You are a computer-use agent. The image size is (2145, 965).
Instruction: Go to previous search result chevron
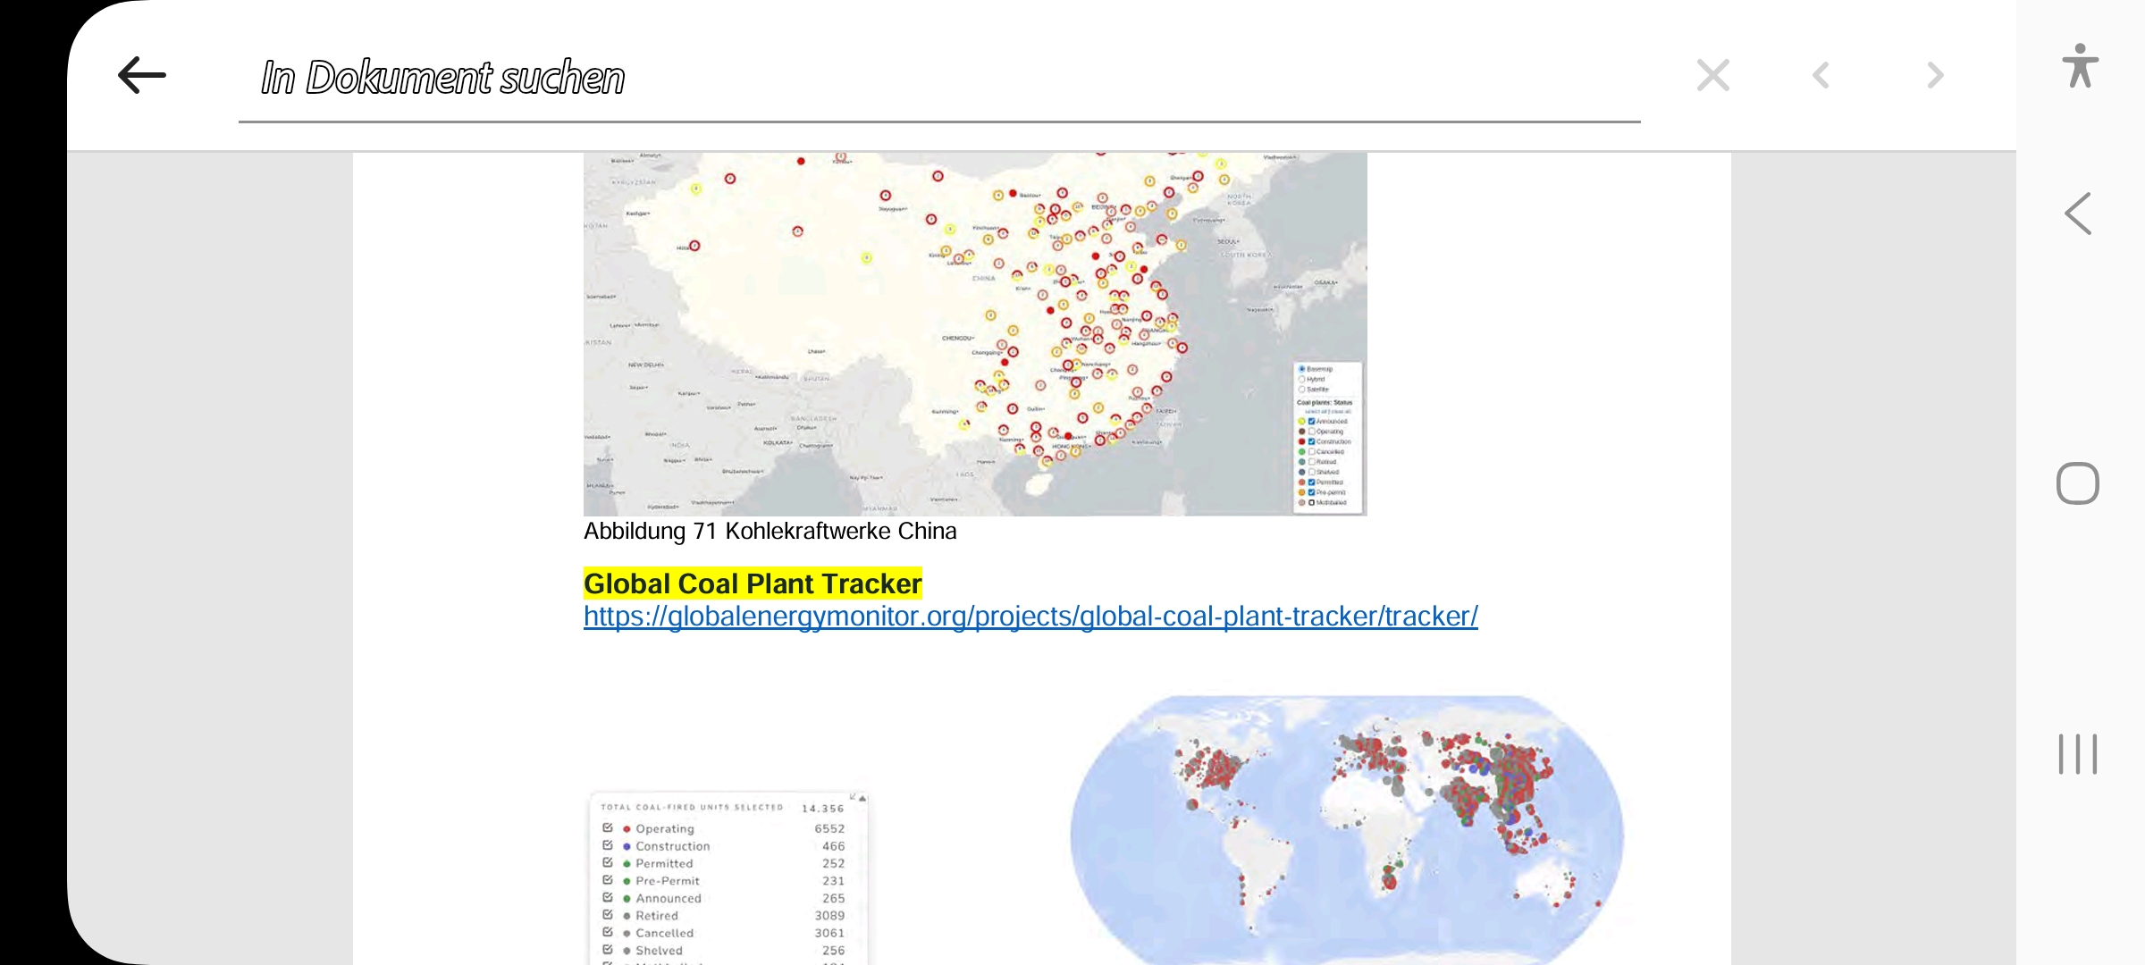(1821, 75)
